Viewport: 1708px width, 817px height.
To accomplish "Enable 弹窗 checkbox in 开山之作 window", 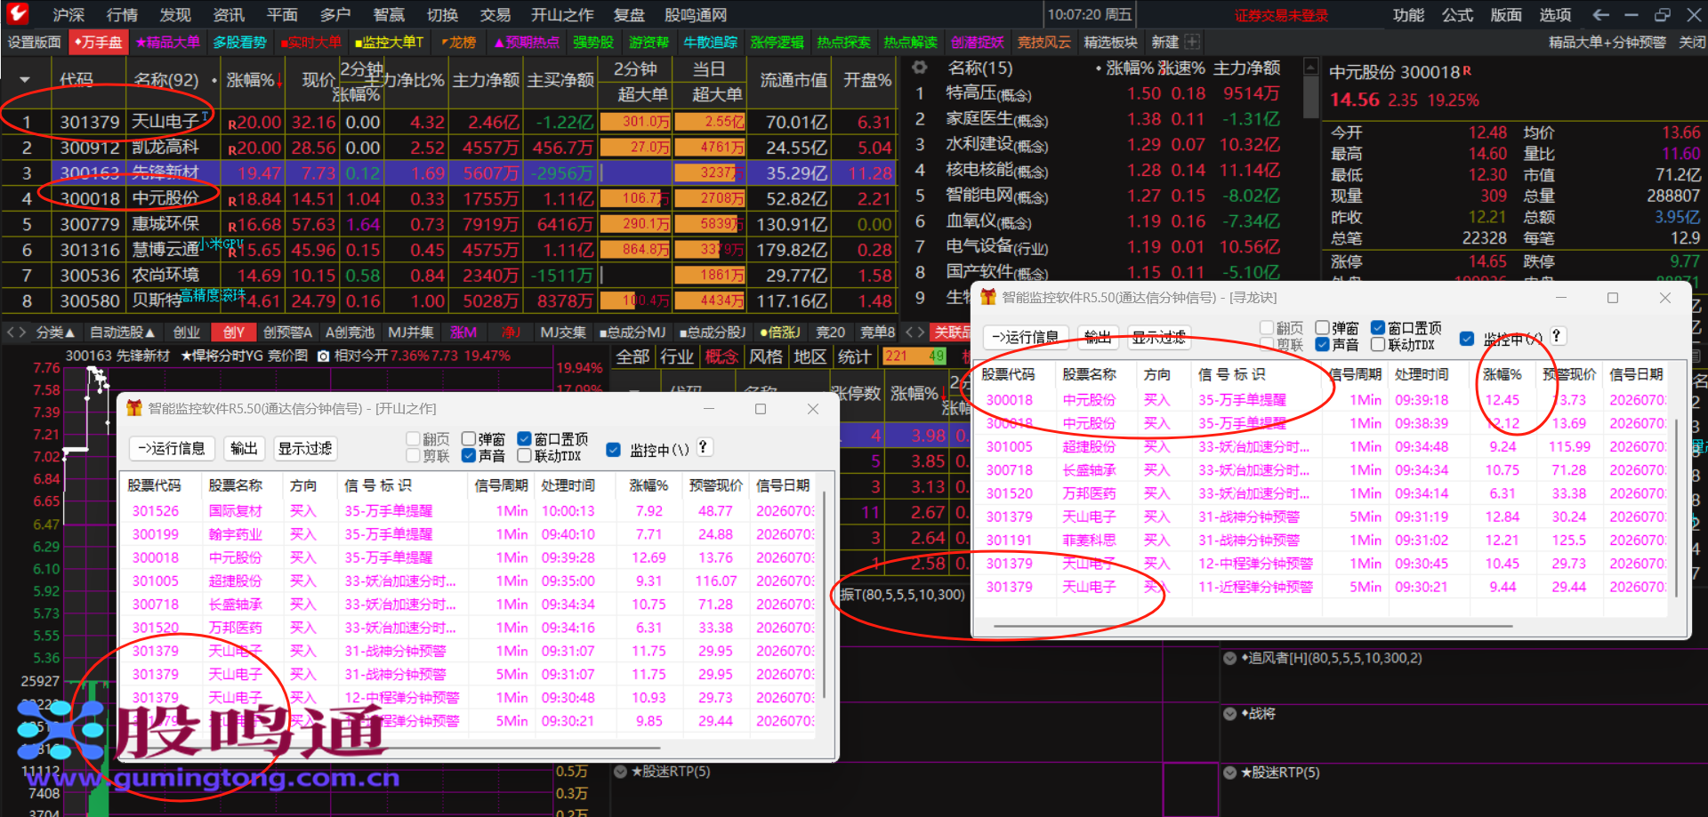I will coord(469,439).
